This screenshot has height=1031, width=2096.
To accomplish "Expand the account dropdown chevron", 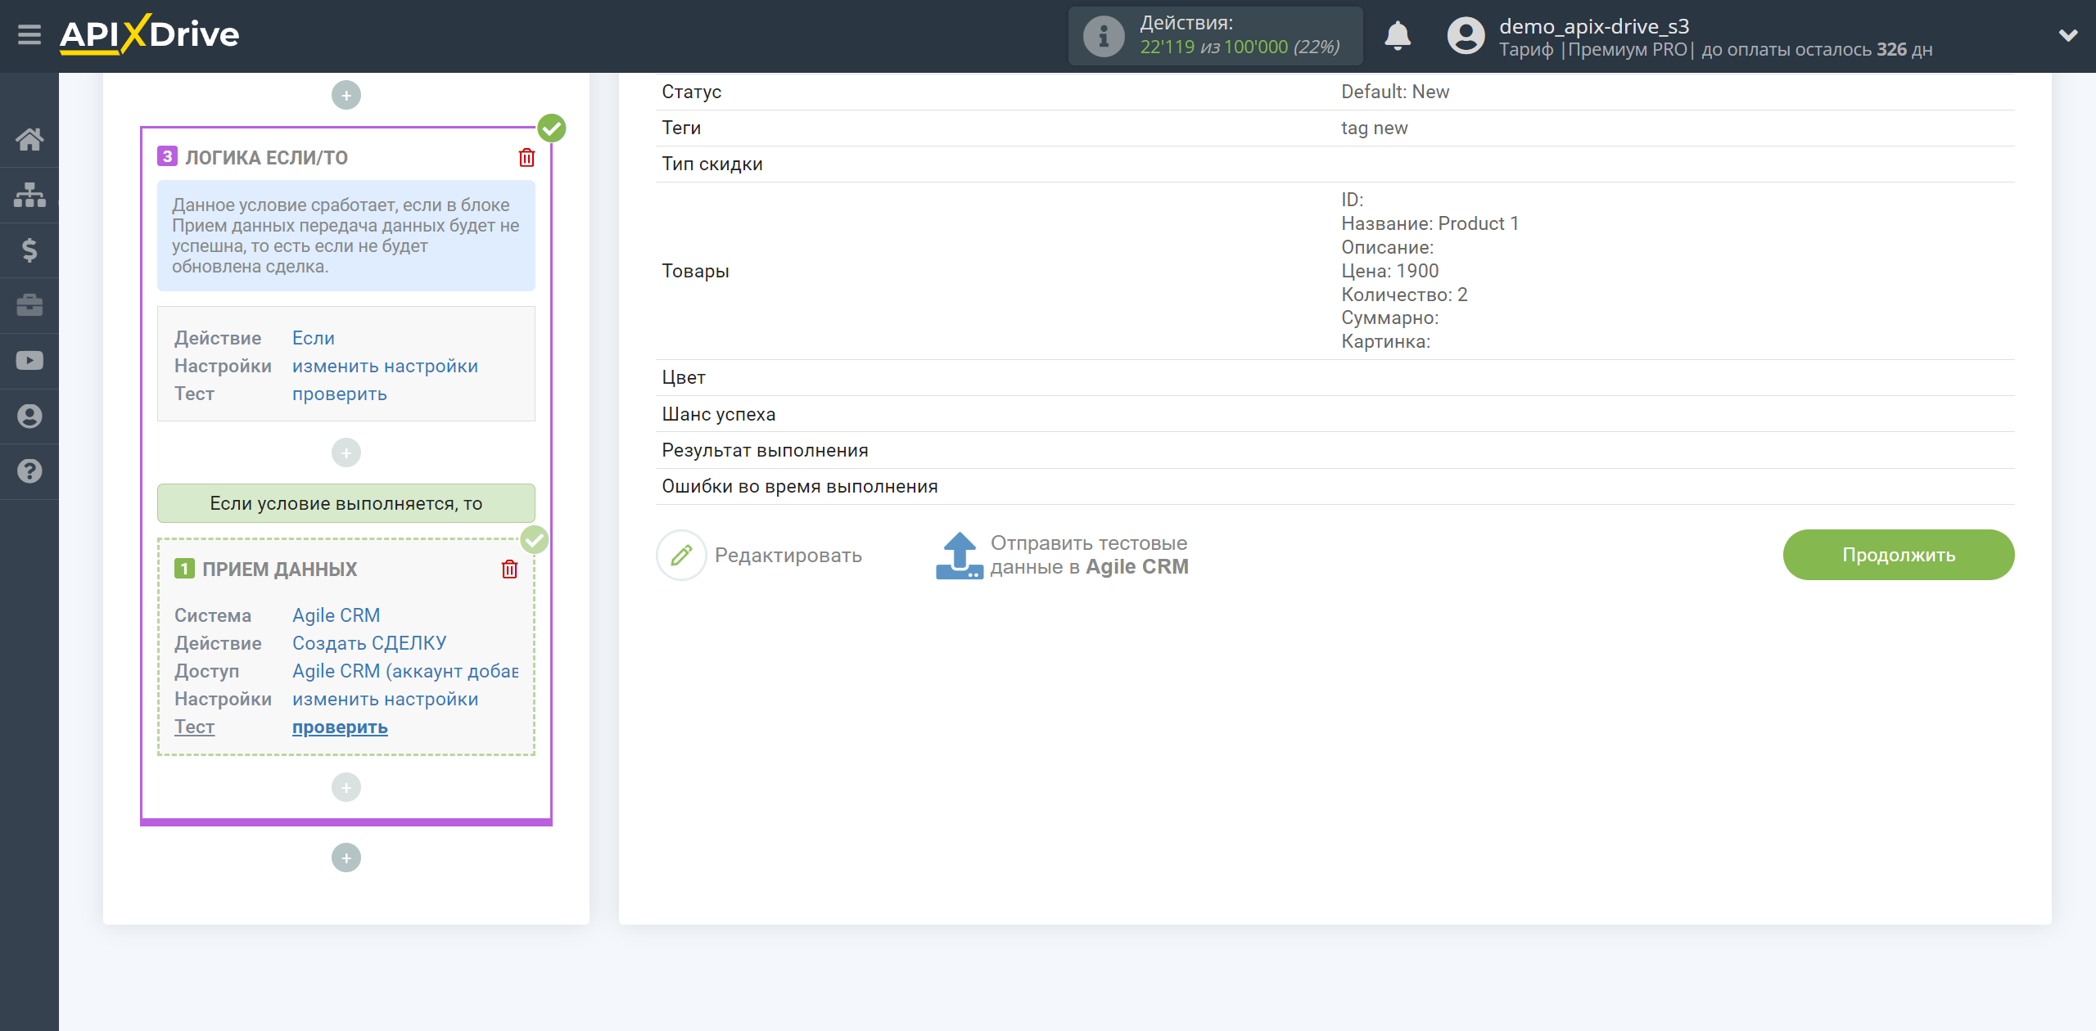I will [2068, 35].
